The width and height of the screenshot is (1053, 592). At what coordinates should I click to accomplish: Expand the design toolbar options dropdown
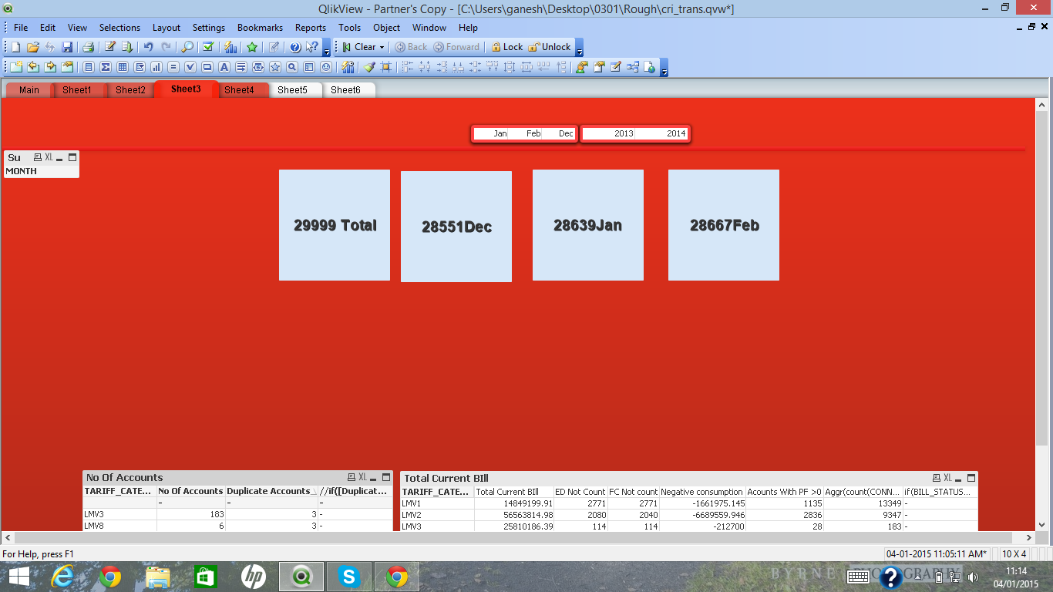(664, 69)
